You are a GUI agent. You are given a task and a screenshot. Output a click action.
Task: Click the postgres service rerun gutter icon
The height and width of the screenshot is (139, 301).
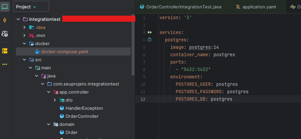(149, 40)
